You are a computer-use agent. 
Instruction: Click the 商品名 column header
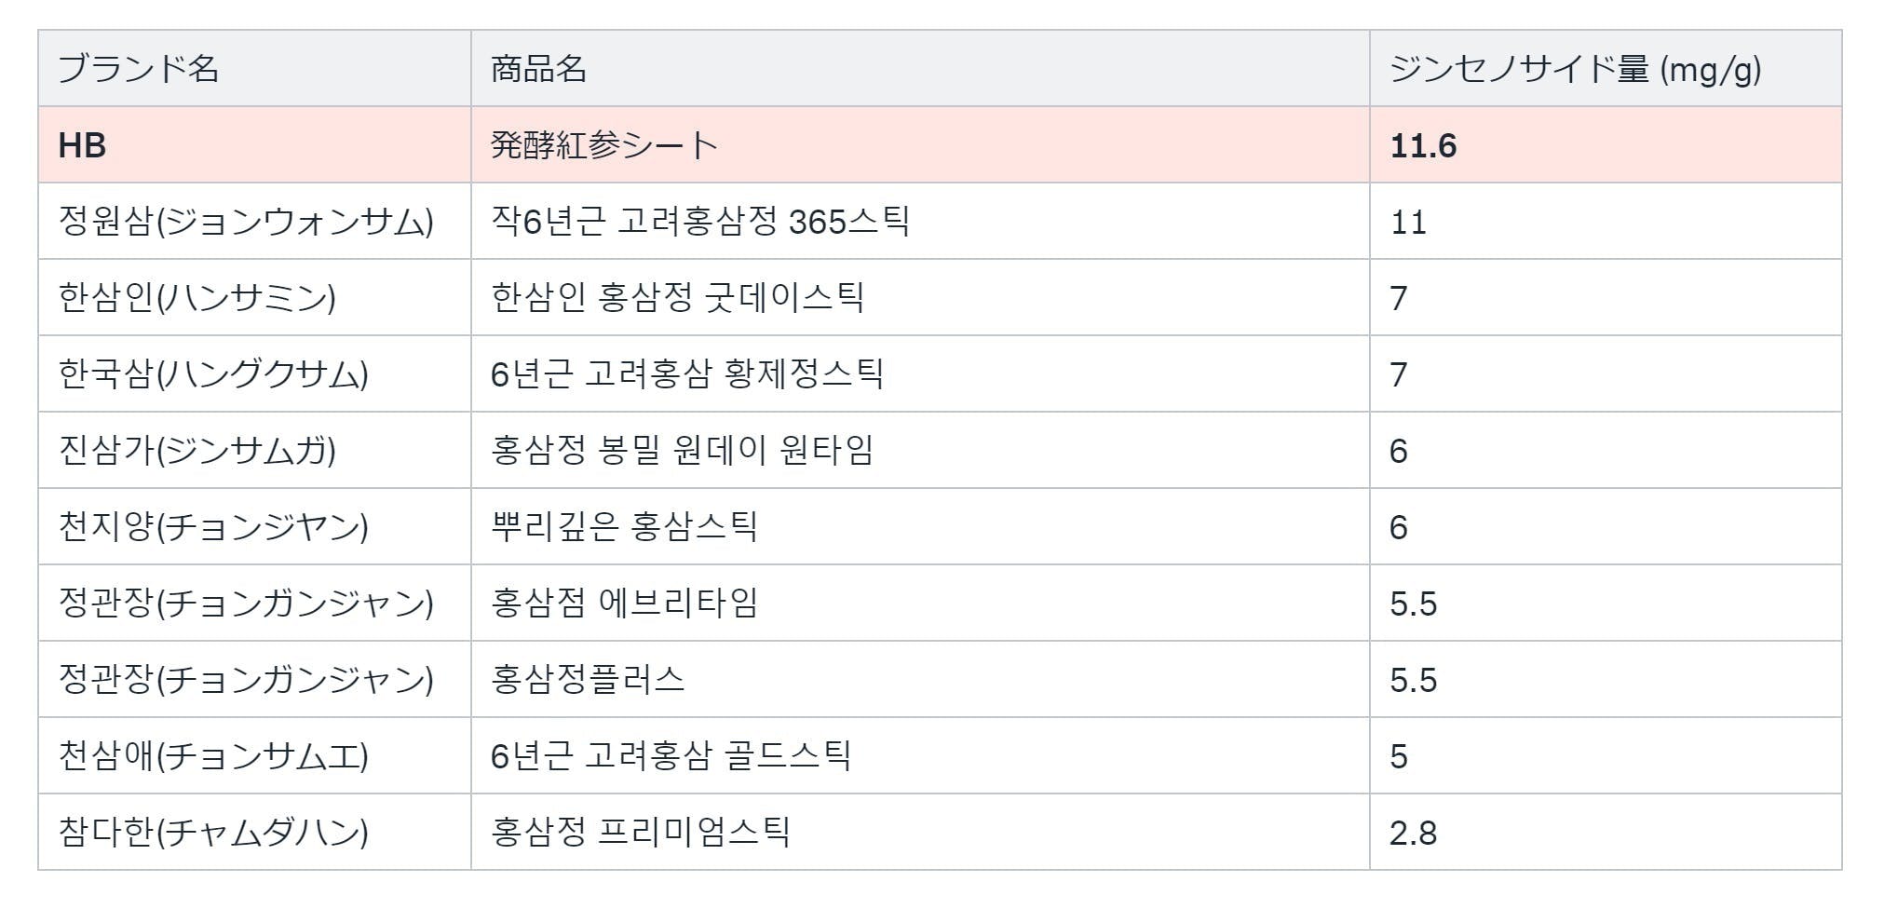[x=538, y=69]
